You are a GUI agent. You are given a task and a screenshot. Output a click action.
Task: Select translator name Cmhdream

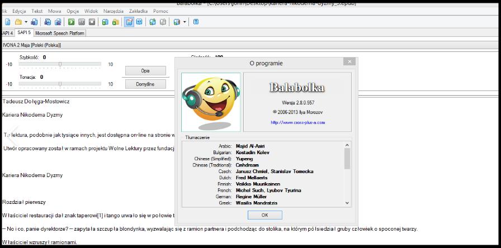[x=247, y=165]
